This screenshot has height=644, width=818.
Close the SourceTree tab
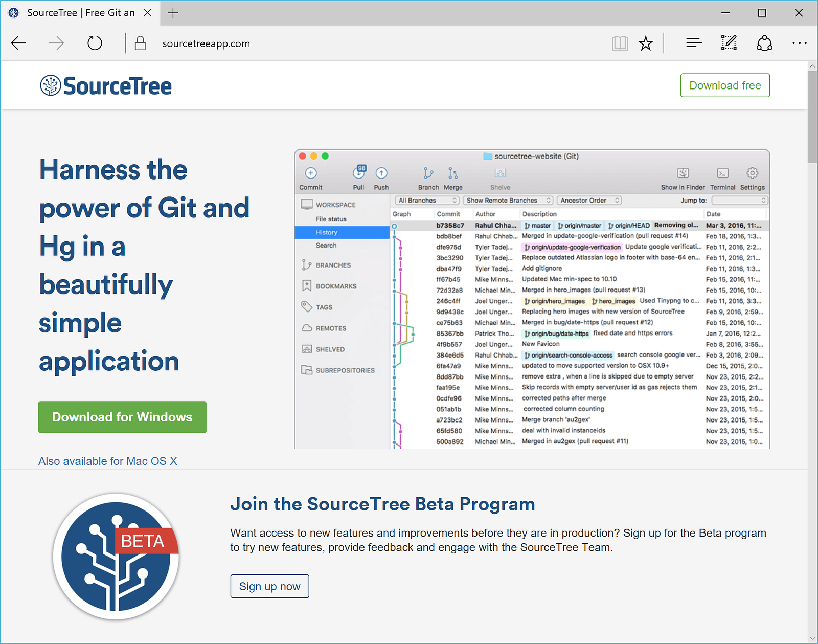[147, 13]
